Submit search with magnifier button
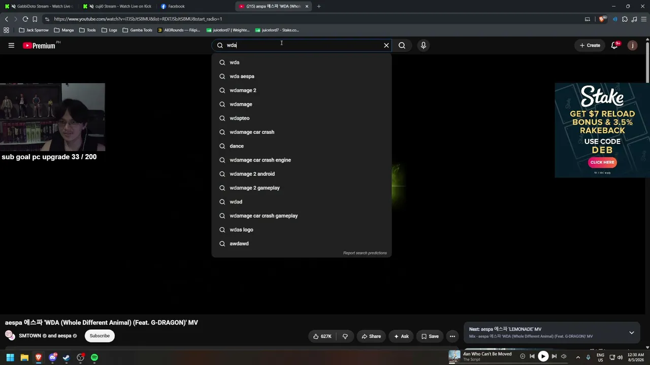This screenshot has width=650, height=365. pyautogui.click(x=402, y=45)
